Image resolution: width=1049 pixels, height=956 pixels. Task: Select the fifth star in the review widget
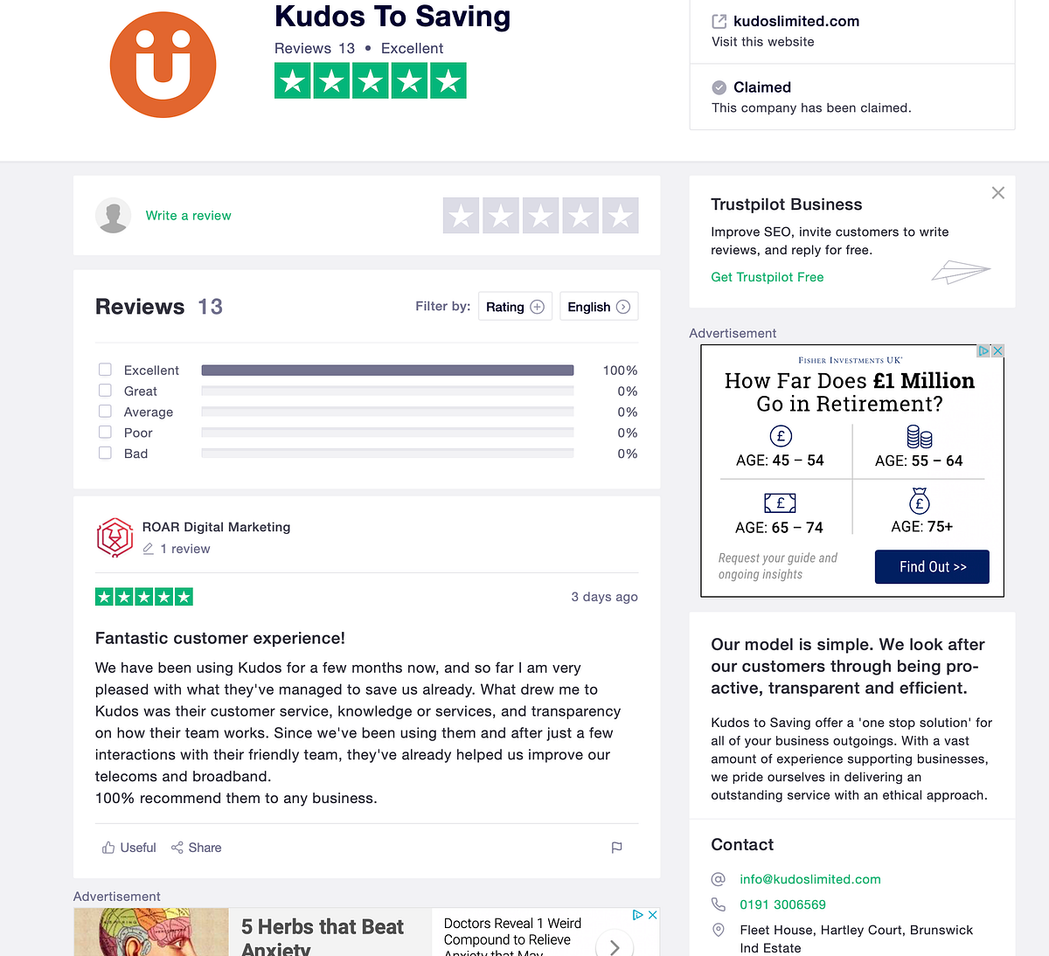pyautogui.click(x=620, y=215)
